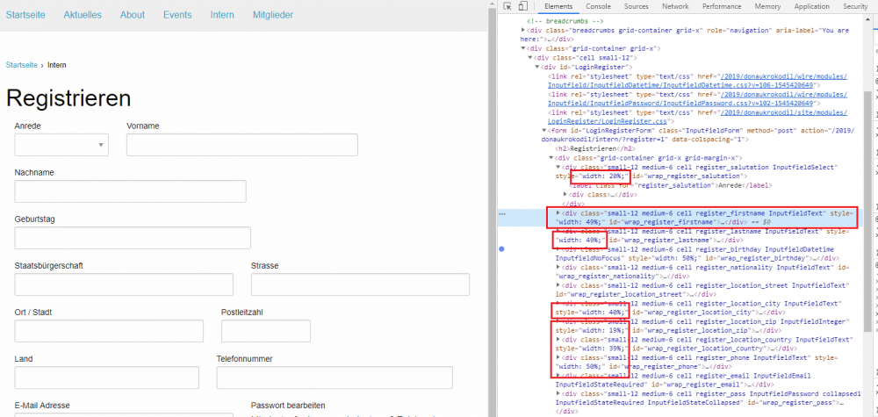The width and height of the screenshot is (878, 417).
Task: Activate the inspect element picker icon
Action: (508, 6)
